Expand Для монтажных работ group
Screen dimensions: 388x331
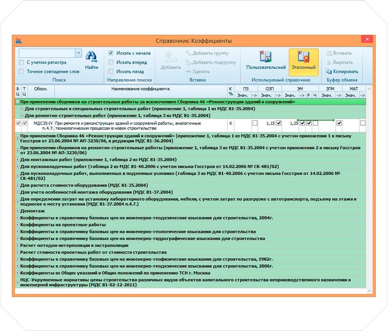(x=17, y=160)
